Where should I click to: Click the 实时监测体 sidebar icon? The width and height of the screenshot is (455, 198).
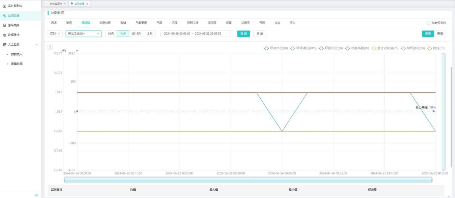4,6
